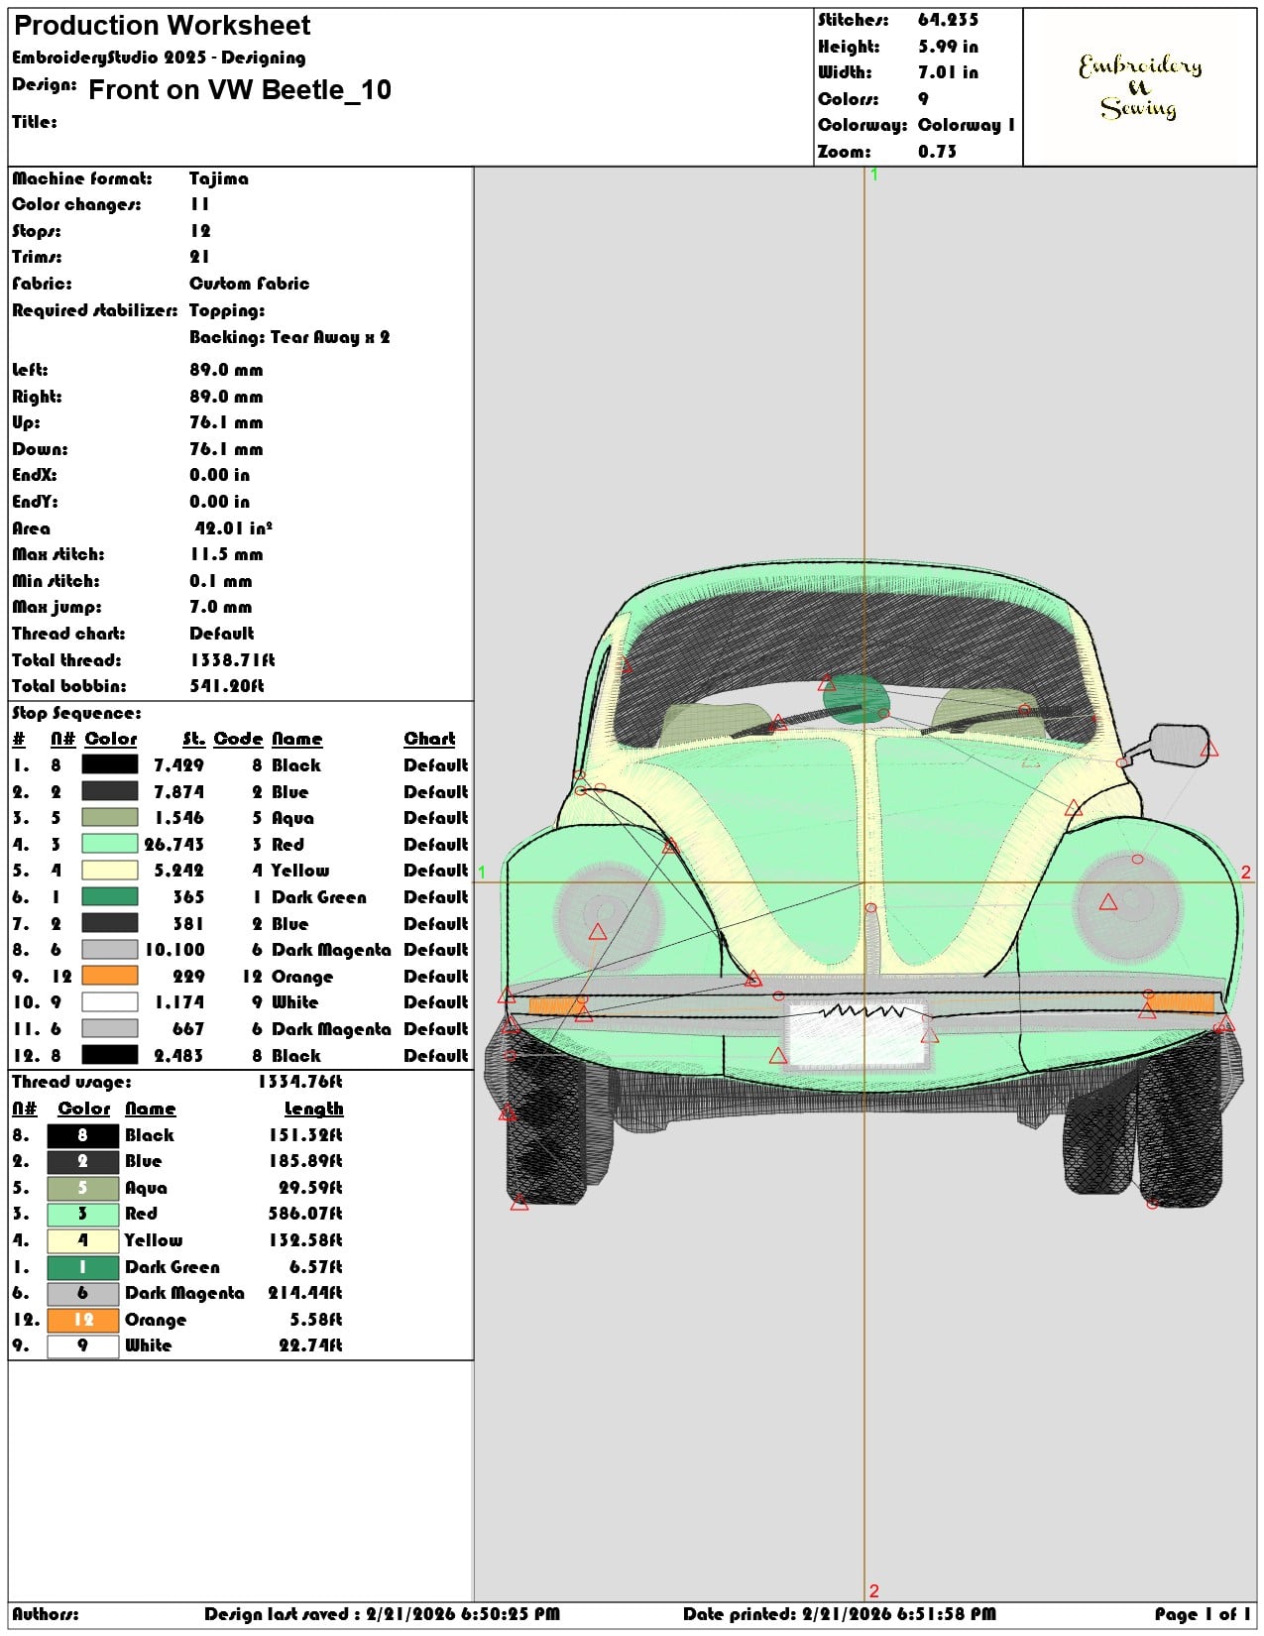Click the 'Page 1 of 1' footer text
1264x1636 pixels.
click(x=1203, y=1614)
